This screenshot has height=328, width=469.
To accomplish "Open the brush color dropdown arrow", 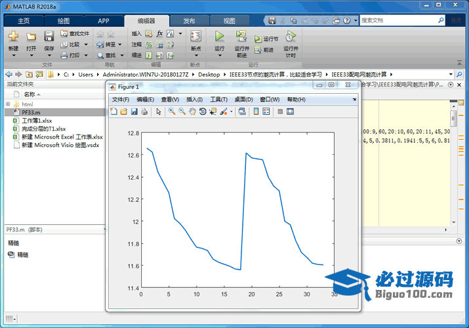I will click(231, 112).
